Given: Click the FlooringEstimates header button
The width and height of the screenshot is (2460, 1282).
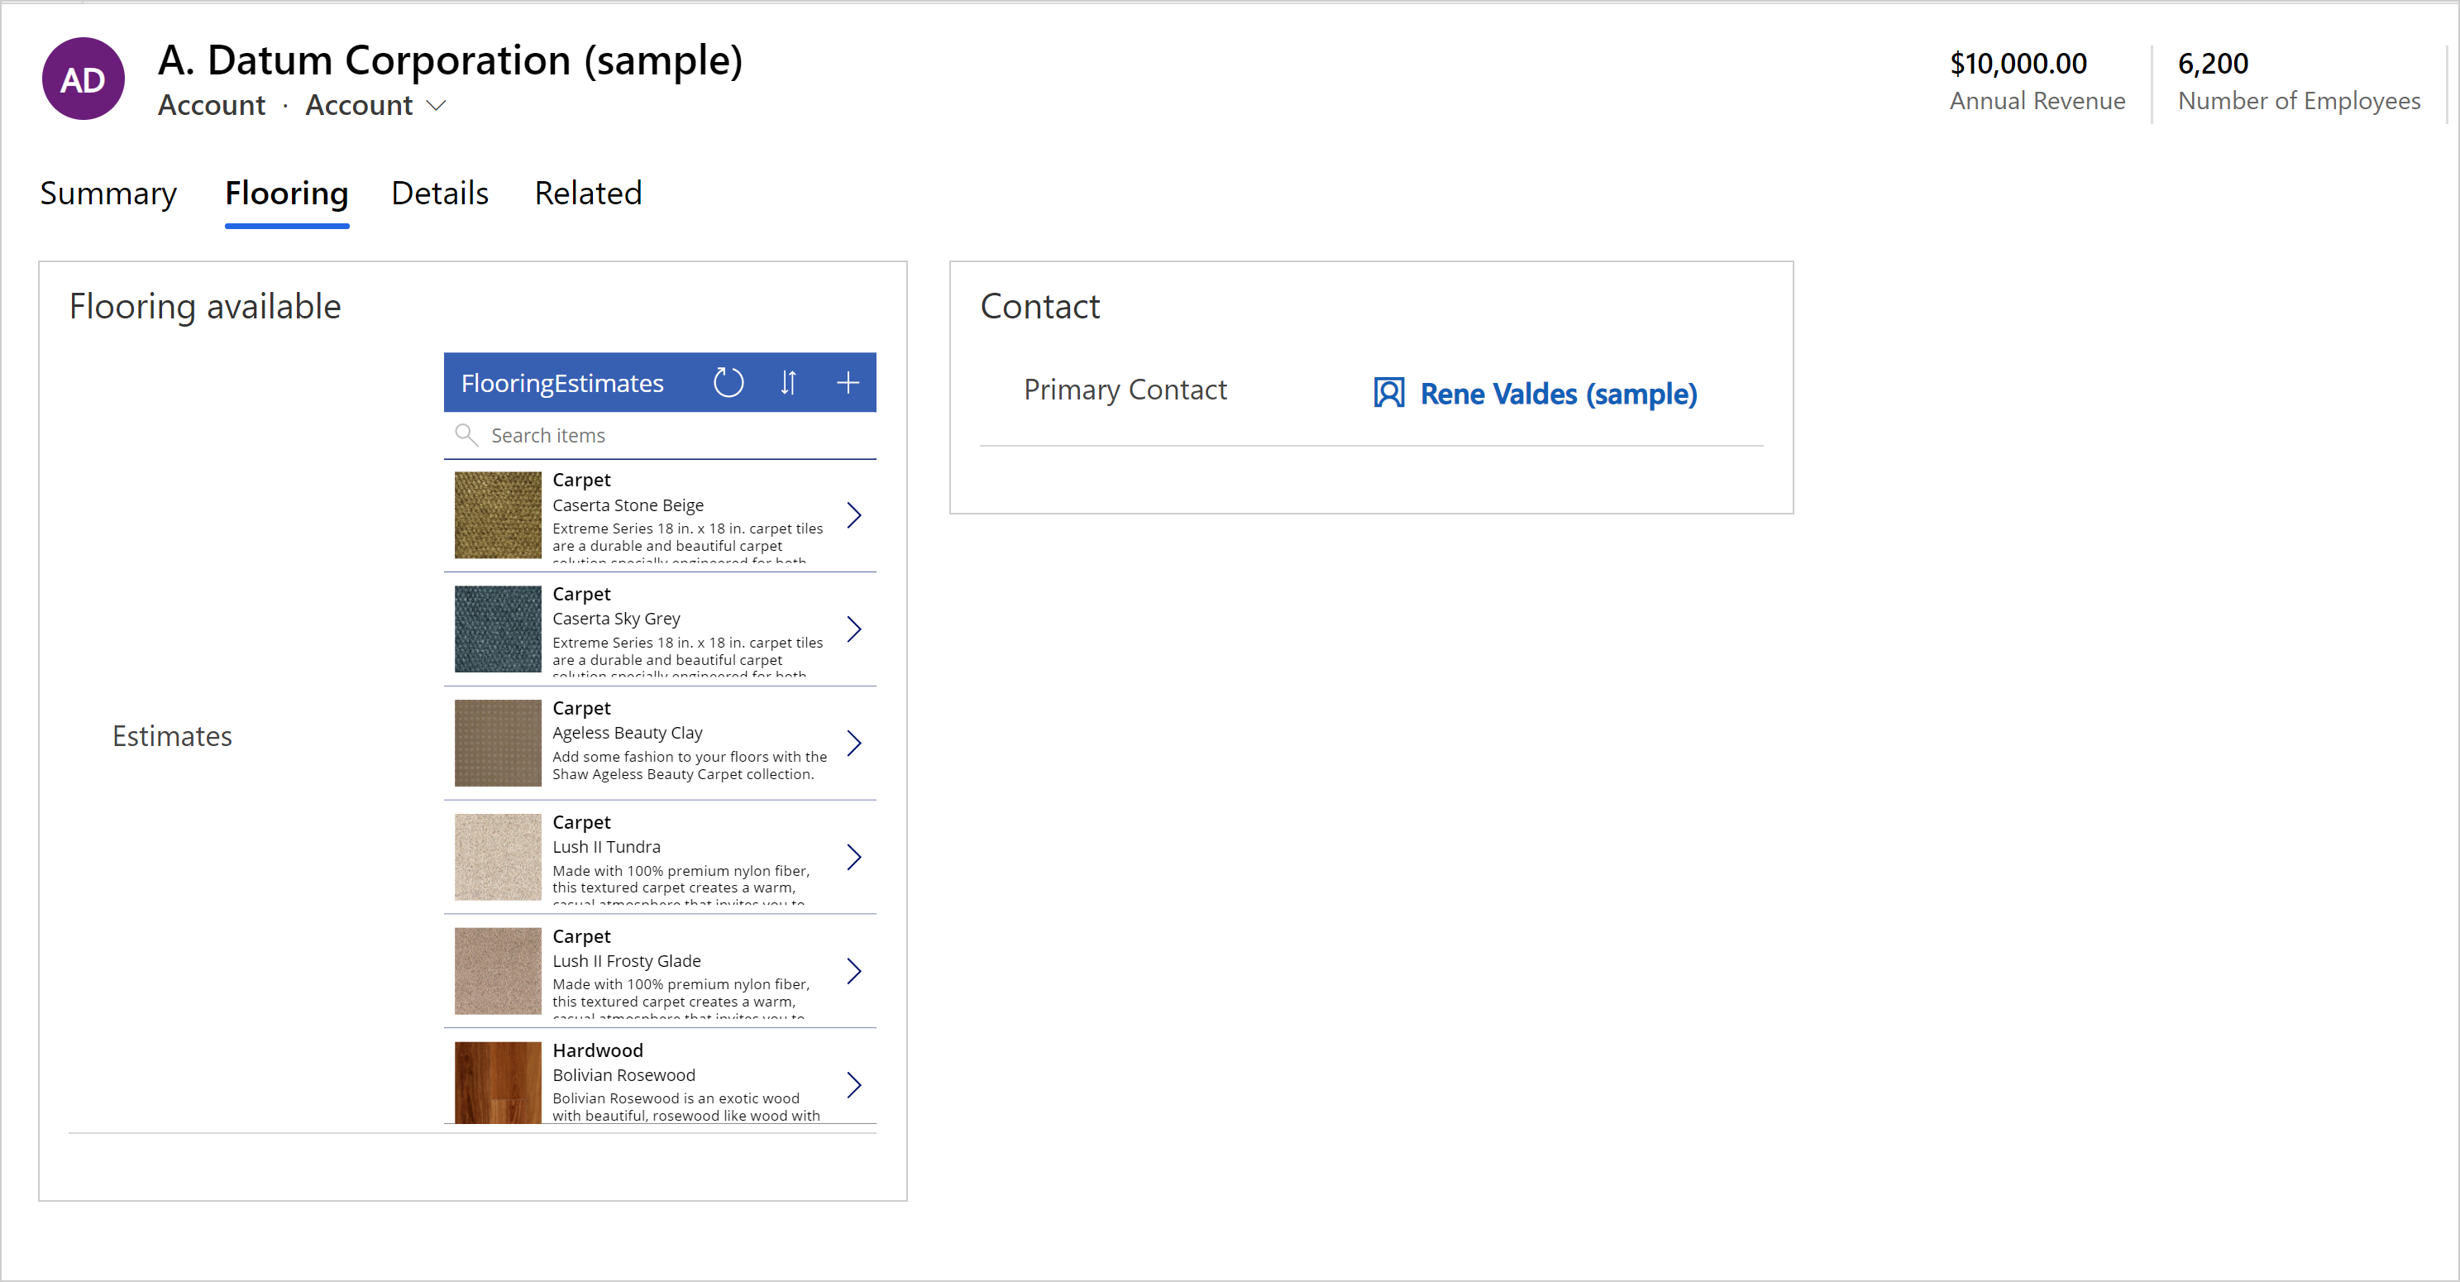Looking at the screenshot, I should point(563,380).
